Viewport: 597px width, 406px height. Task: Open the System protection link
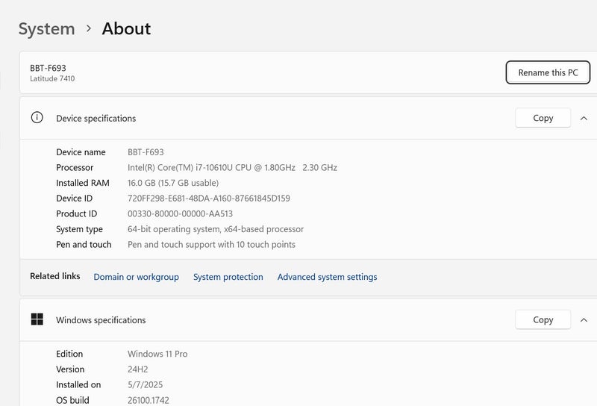[x=228, y=277]
